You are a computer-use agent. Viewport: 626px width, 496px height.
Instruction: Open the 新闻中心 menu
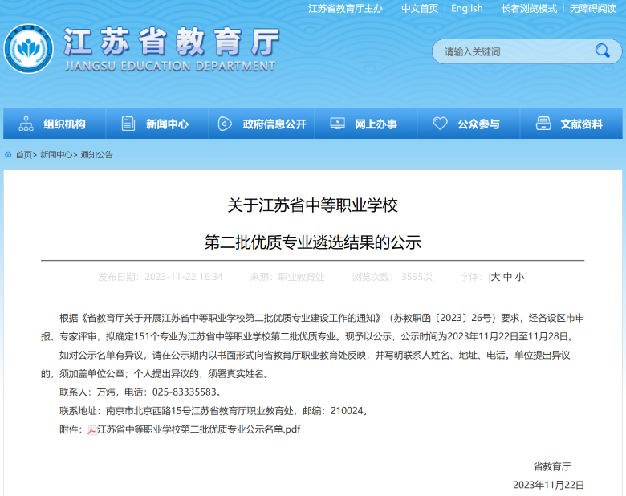(157, 124)
